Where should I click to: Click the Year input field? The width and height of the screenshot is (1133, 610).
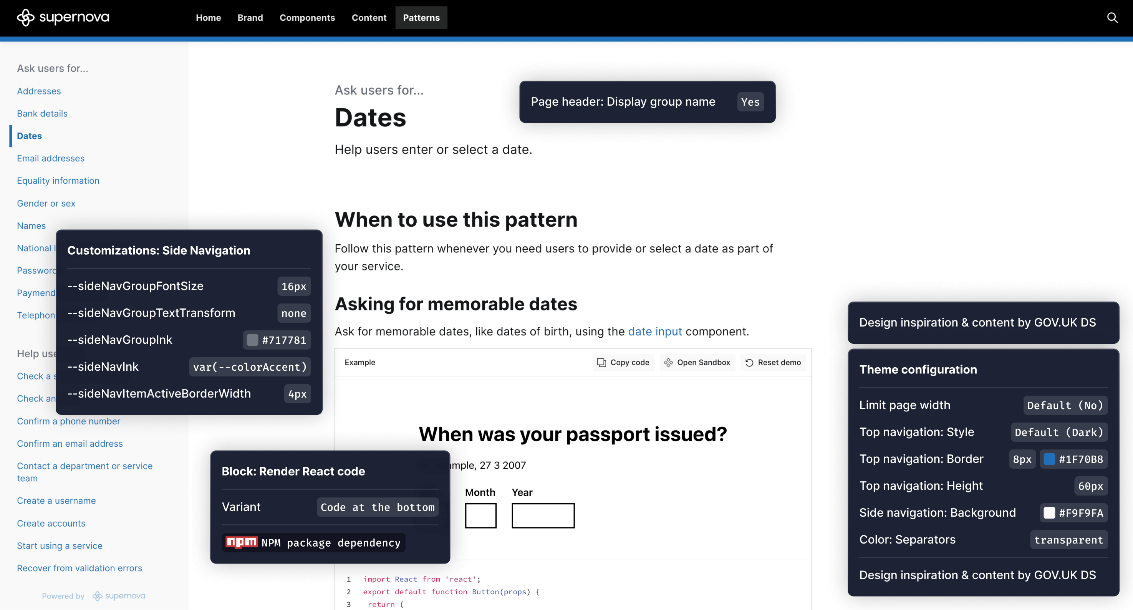(543, 516)
